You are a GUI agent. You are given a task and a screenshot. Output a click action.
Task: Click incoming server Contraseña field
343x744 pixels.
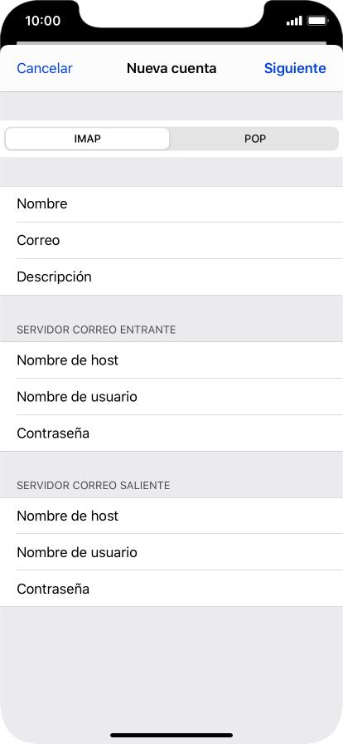pyautogui.click(x=171, y=433)
